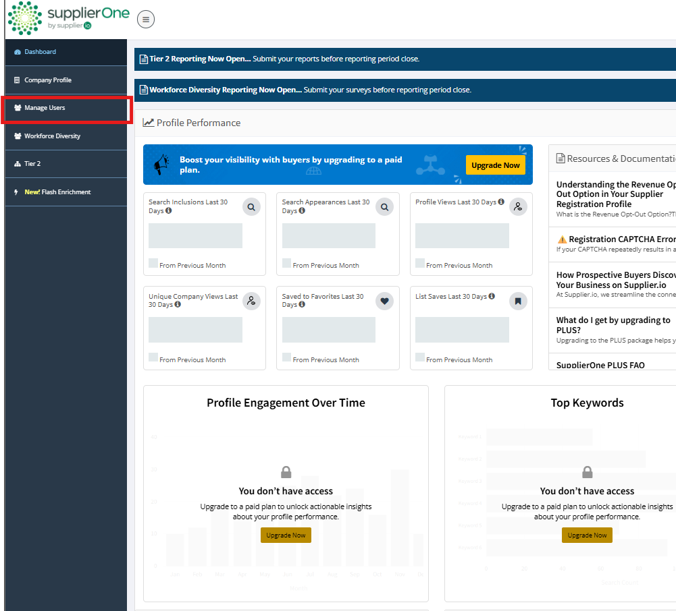Click the Unique Company Views person icon
The height and width of the screenshot is (611, 676).
(251, 301)
